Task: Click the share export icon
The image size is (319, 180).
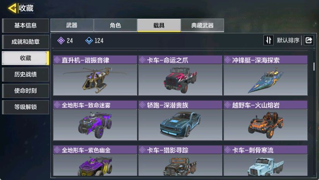Action: [309, 40]
